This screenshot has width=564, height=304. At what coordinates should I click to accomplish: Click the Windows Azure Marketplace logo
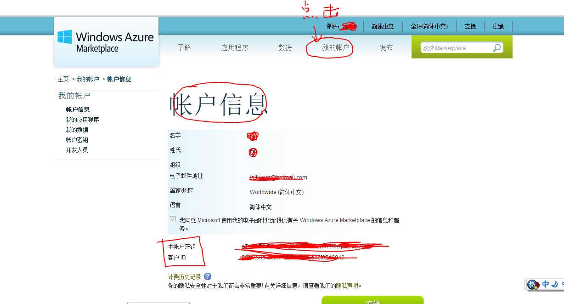[x=106, y=41]
